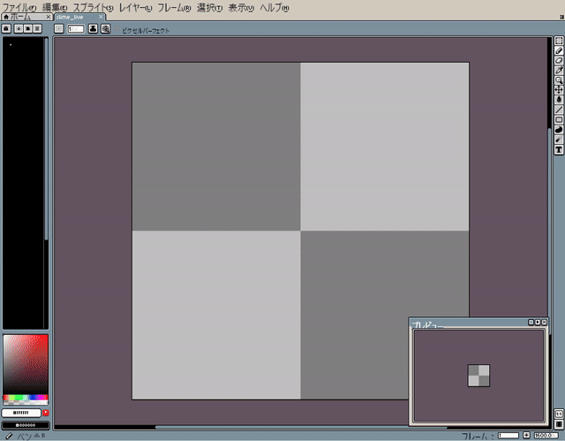This screenshot has height=441, width=565.
Task: Select the Rectangle shape tool
Action: (559, 119)
